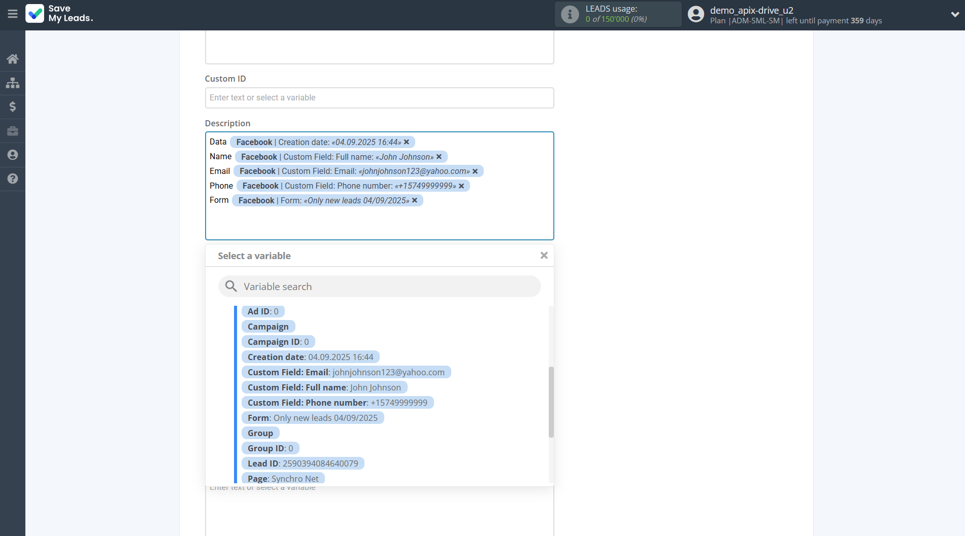965x536 pixels.
Task: Open the billing dollar icon
Action: 13,106
